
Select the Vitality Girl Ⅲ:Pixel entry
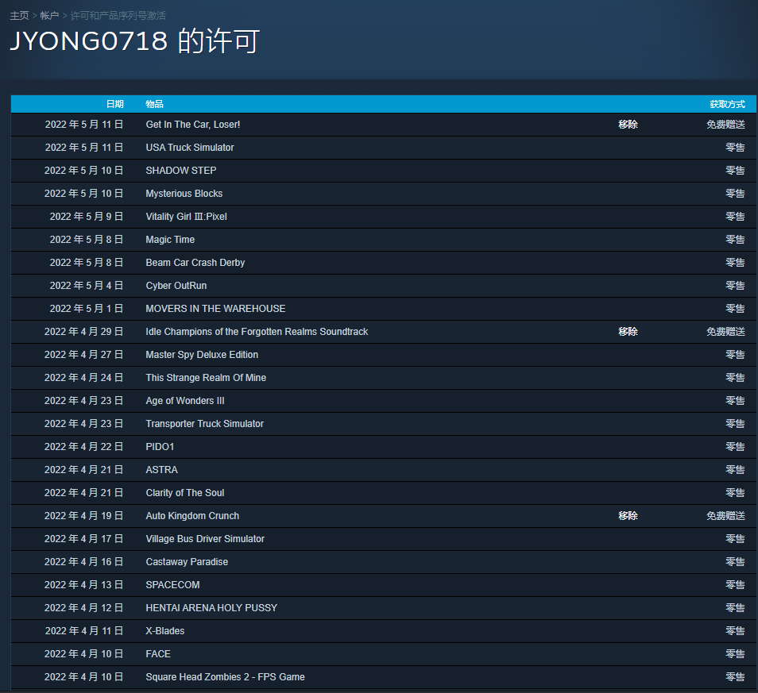pyautogui.click(x=186, y=217)
